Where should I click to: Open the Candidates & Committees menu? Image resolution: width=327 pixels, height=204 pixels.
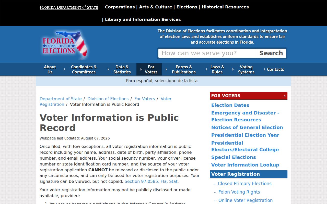pyautogui.click(x=84, y=69)
